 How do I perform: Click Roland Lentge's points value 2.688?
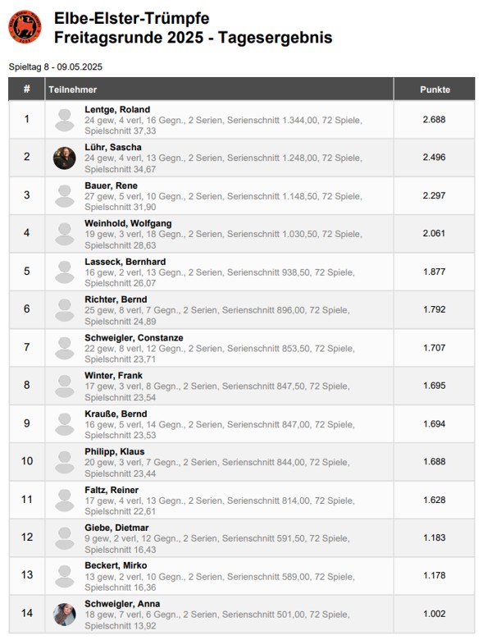pyautogui.click(x=434, y=120)
